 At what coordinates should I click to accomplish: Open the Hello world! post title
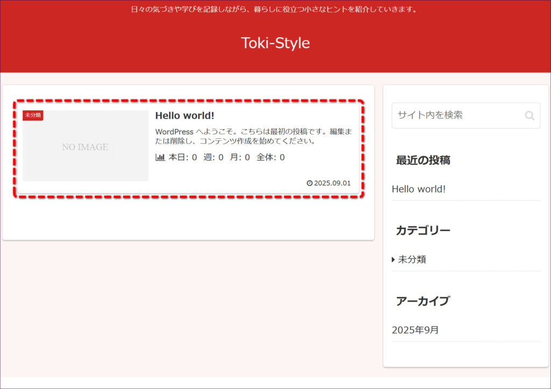(x=185, y=116)
